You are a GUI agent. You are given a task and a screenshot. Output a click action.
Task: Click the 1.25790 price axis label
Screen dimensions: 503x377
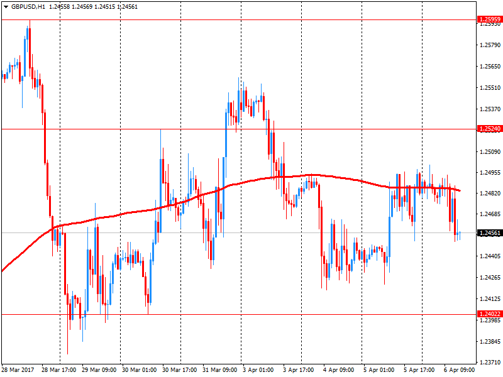[x=490, y=45]
